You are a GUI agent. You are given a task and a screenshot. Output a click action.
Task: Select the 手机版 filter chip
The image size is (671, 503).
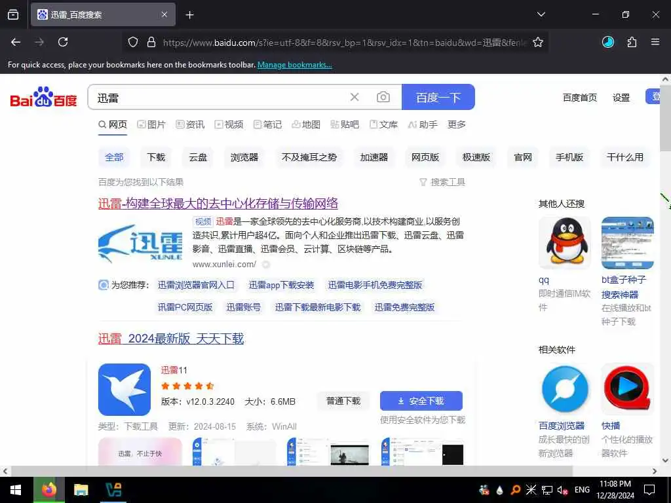(x=569, y=157)
